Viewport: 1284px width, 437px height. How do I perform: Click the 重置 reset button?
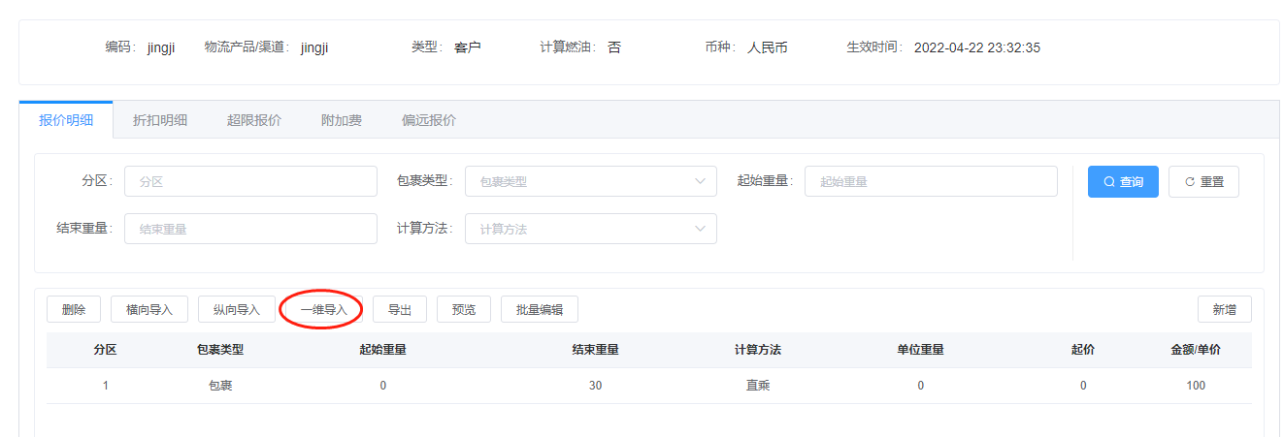coord(1203,182)
